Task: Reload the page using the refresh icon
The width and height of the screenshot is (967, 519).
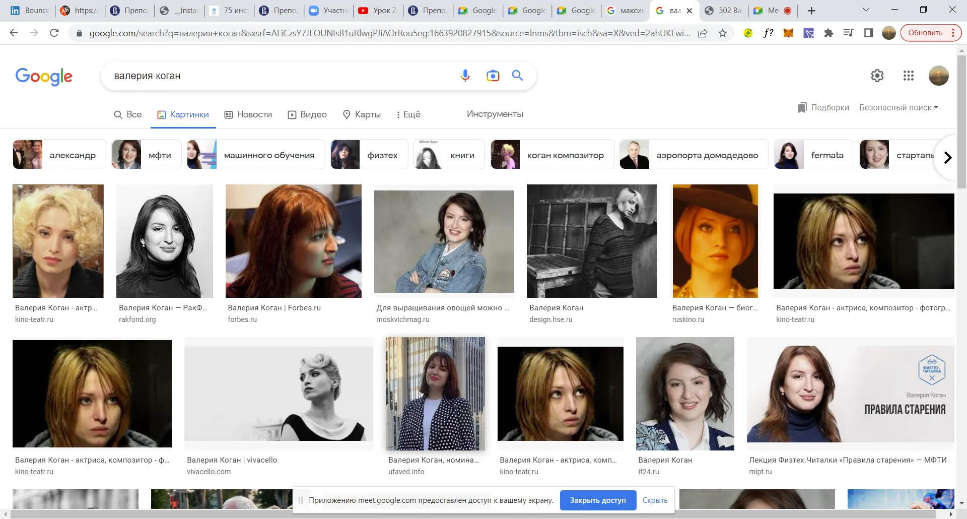Action: pyautogui.click(x=54, y=33)
